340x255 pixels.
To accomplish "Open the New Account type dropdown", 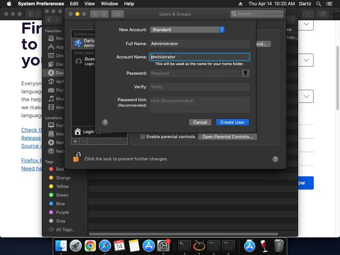I will [x=187, y=30].
